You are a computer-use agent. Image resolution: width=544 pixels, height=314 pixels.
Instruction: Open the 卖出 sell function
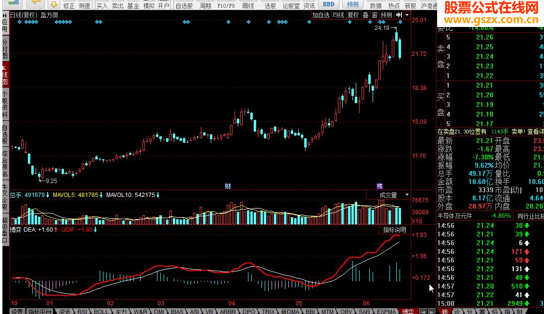coord(117,4)
